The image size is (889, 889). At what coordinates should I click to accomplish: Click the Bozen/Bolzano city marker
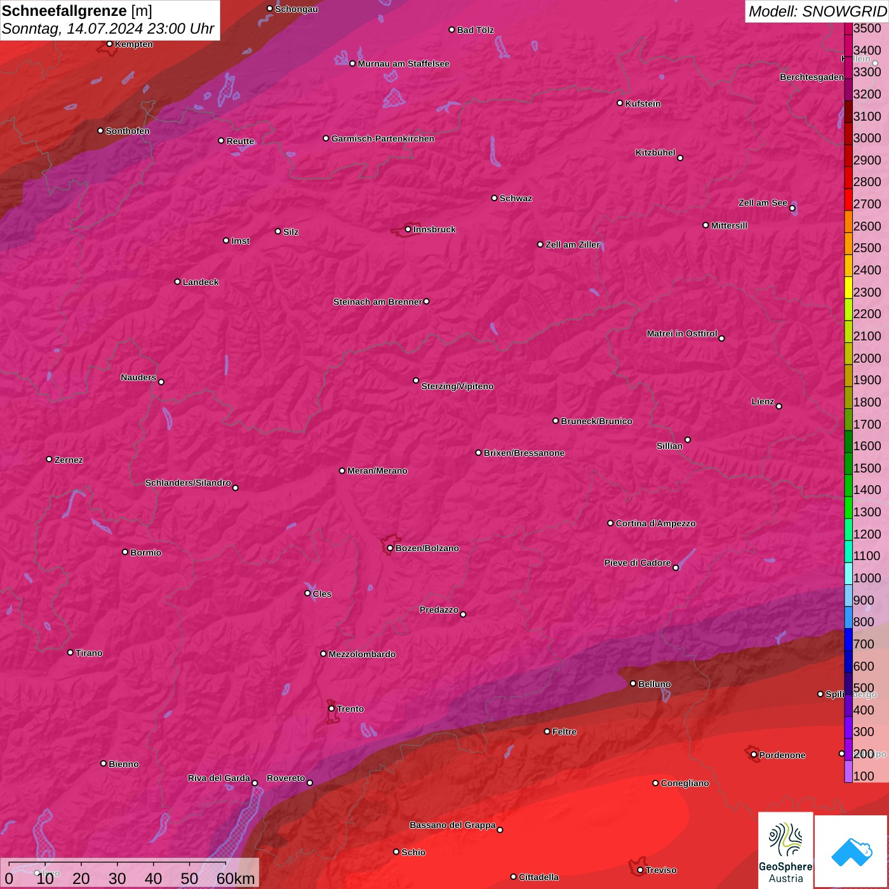click(x=390, y=548)
